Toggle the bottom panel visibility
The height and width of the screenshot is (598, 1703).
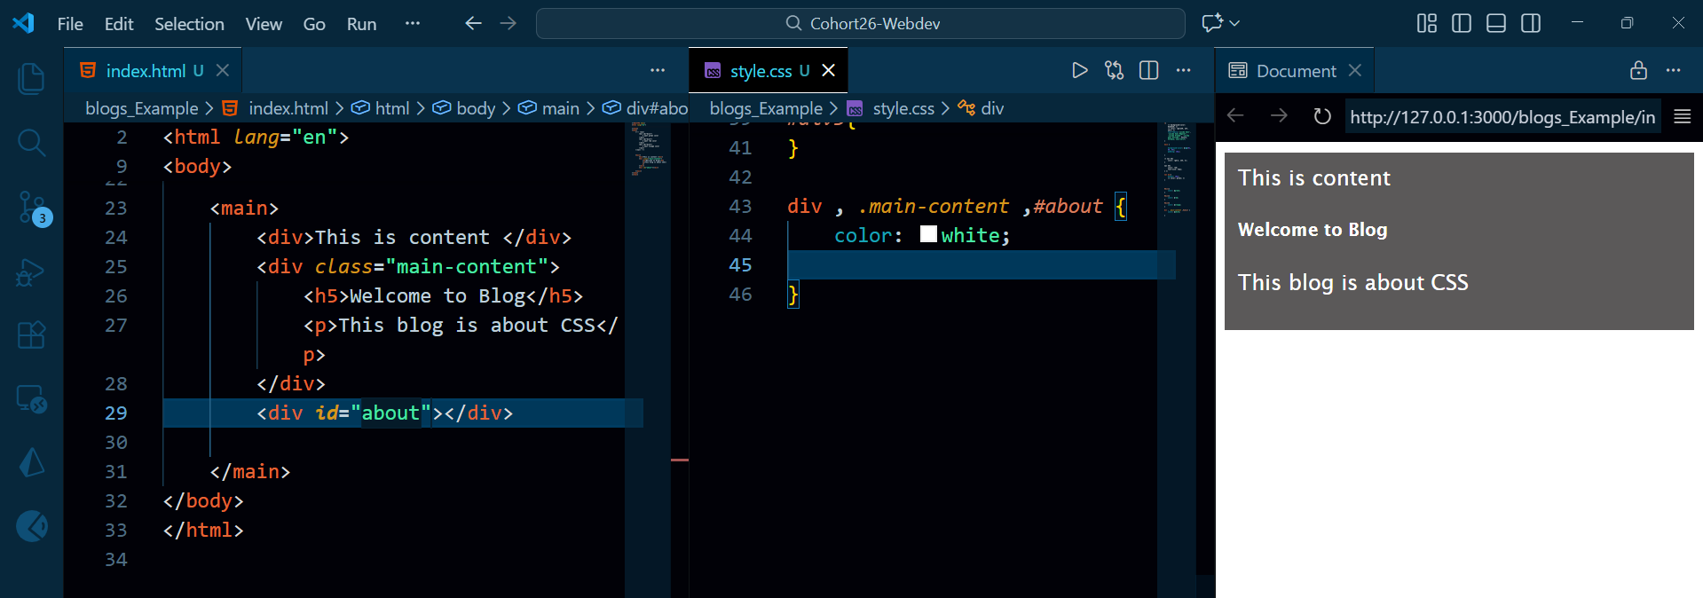1496,23
